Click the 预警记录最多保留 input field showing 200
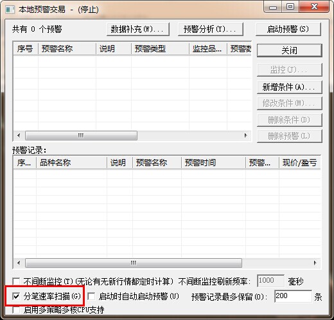Screen dimensions: 334x320 [x=293, y=296]
